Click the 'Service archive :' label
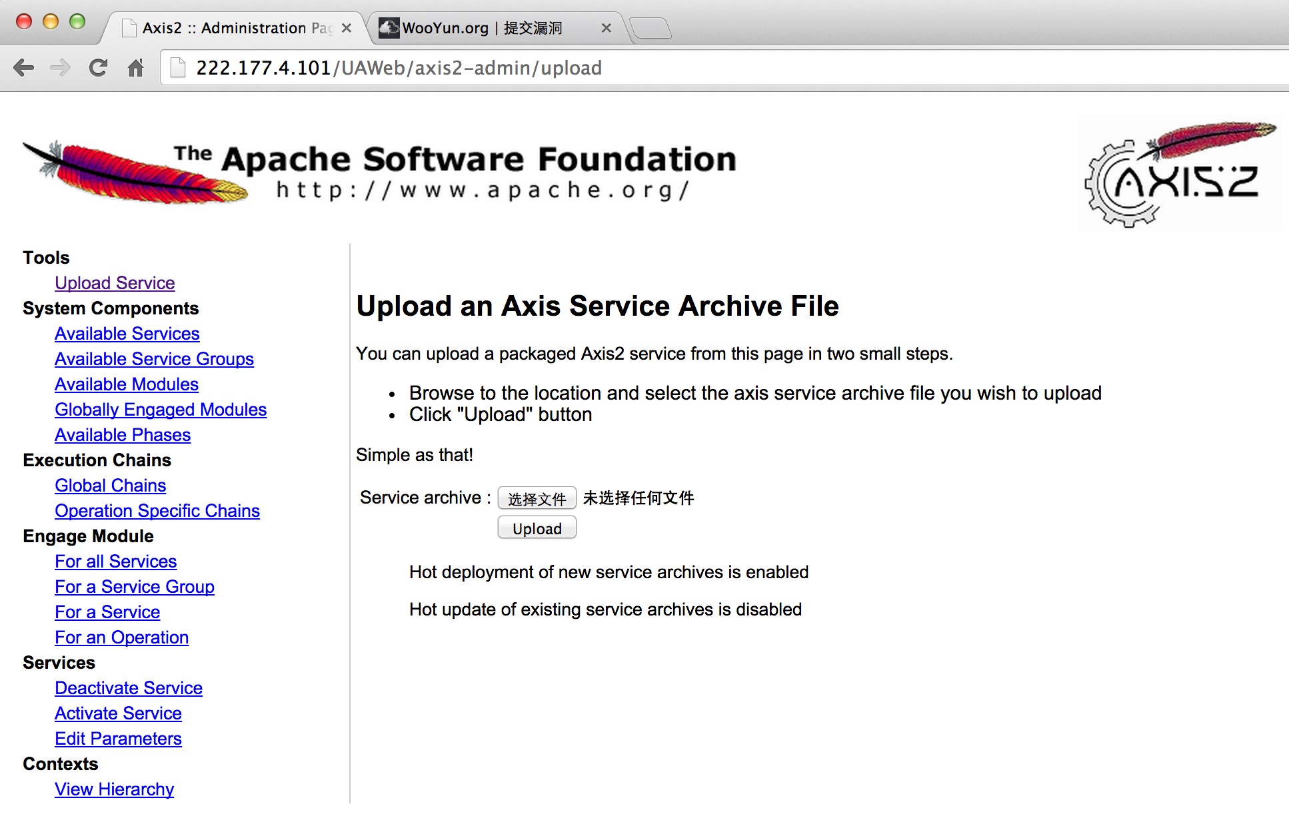Image resolution: width=1289 pixels, height=818 pixels. point(425,498)
